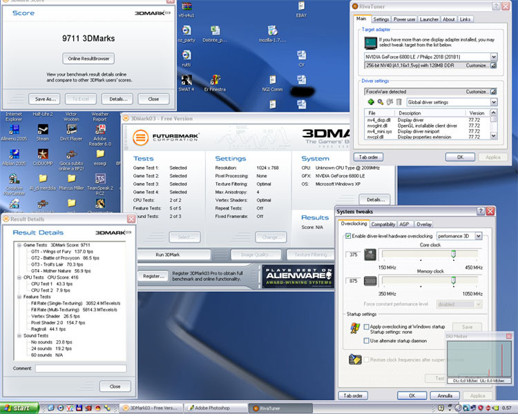The image size is (518, 414).
Task: Collapse the CPU Tests tree node
Action: click(x=19, y=277)
